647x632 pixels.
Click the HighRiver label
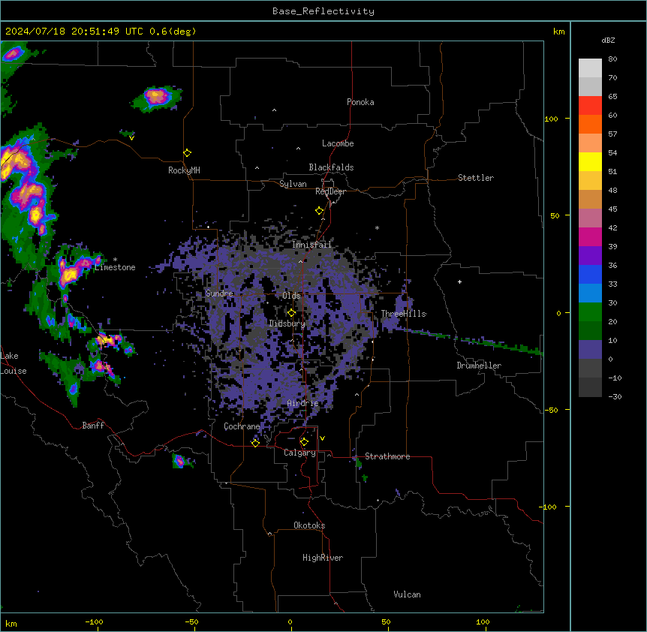point(323,558)
